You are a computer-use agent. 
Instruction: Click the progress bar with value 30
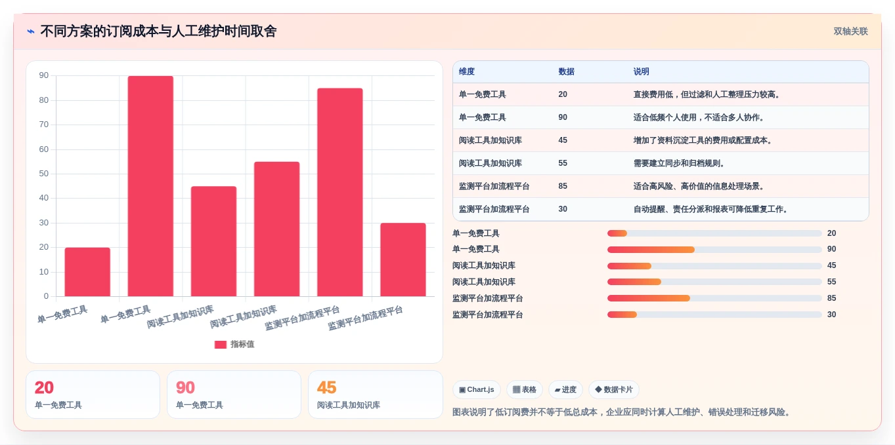(x=714, y=315)
